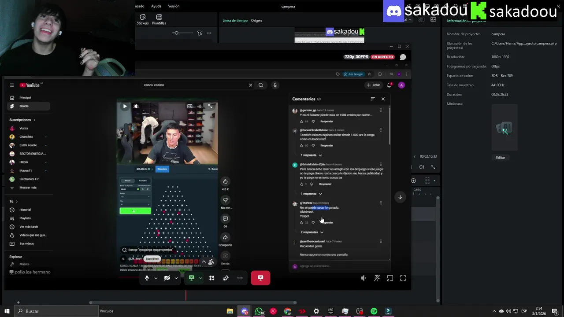Viewport: 564px width, 317px height.
Task: Clear the YouTube search text
Action: [250, 85]
